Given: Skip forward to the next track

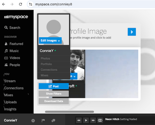Looking at the screenshot, I should pos(93,120).
